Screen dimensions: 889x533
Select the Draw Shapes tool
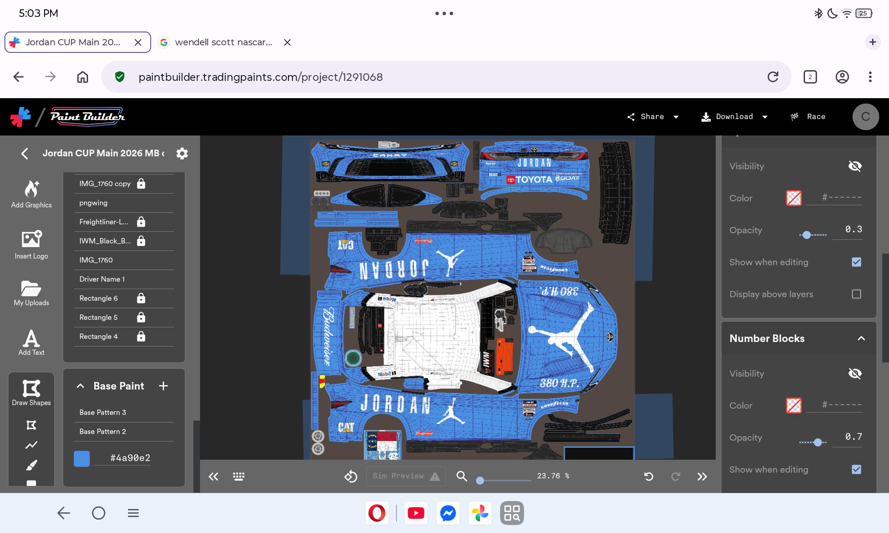pos(31,393)
